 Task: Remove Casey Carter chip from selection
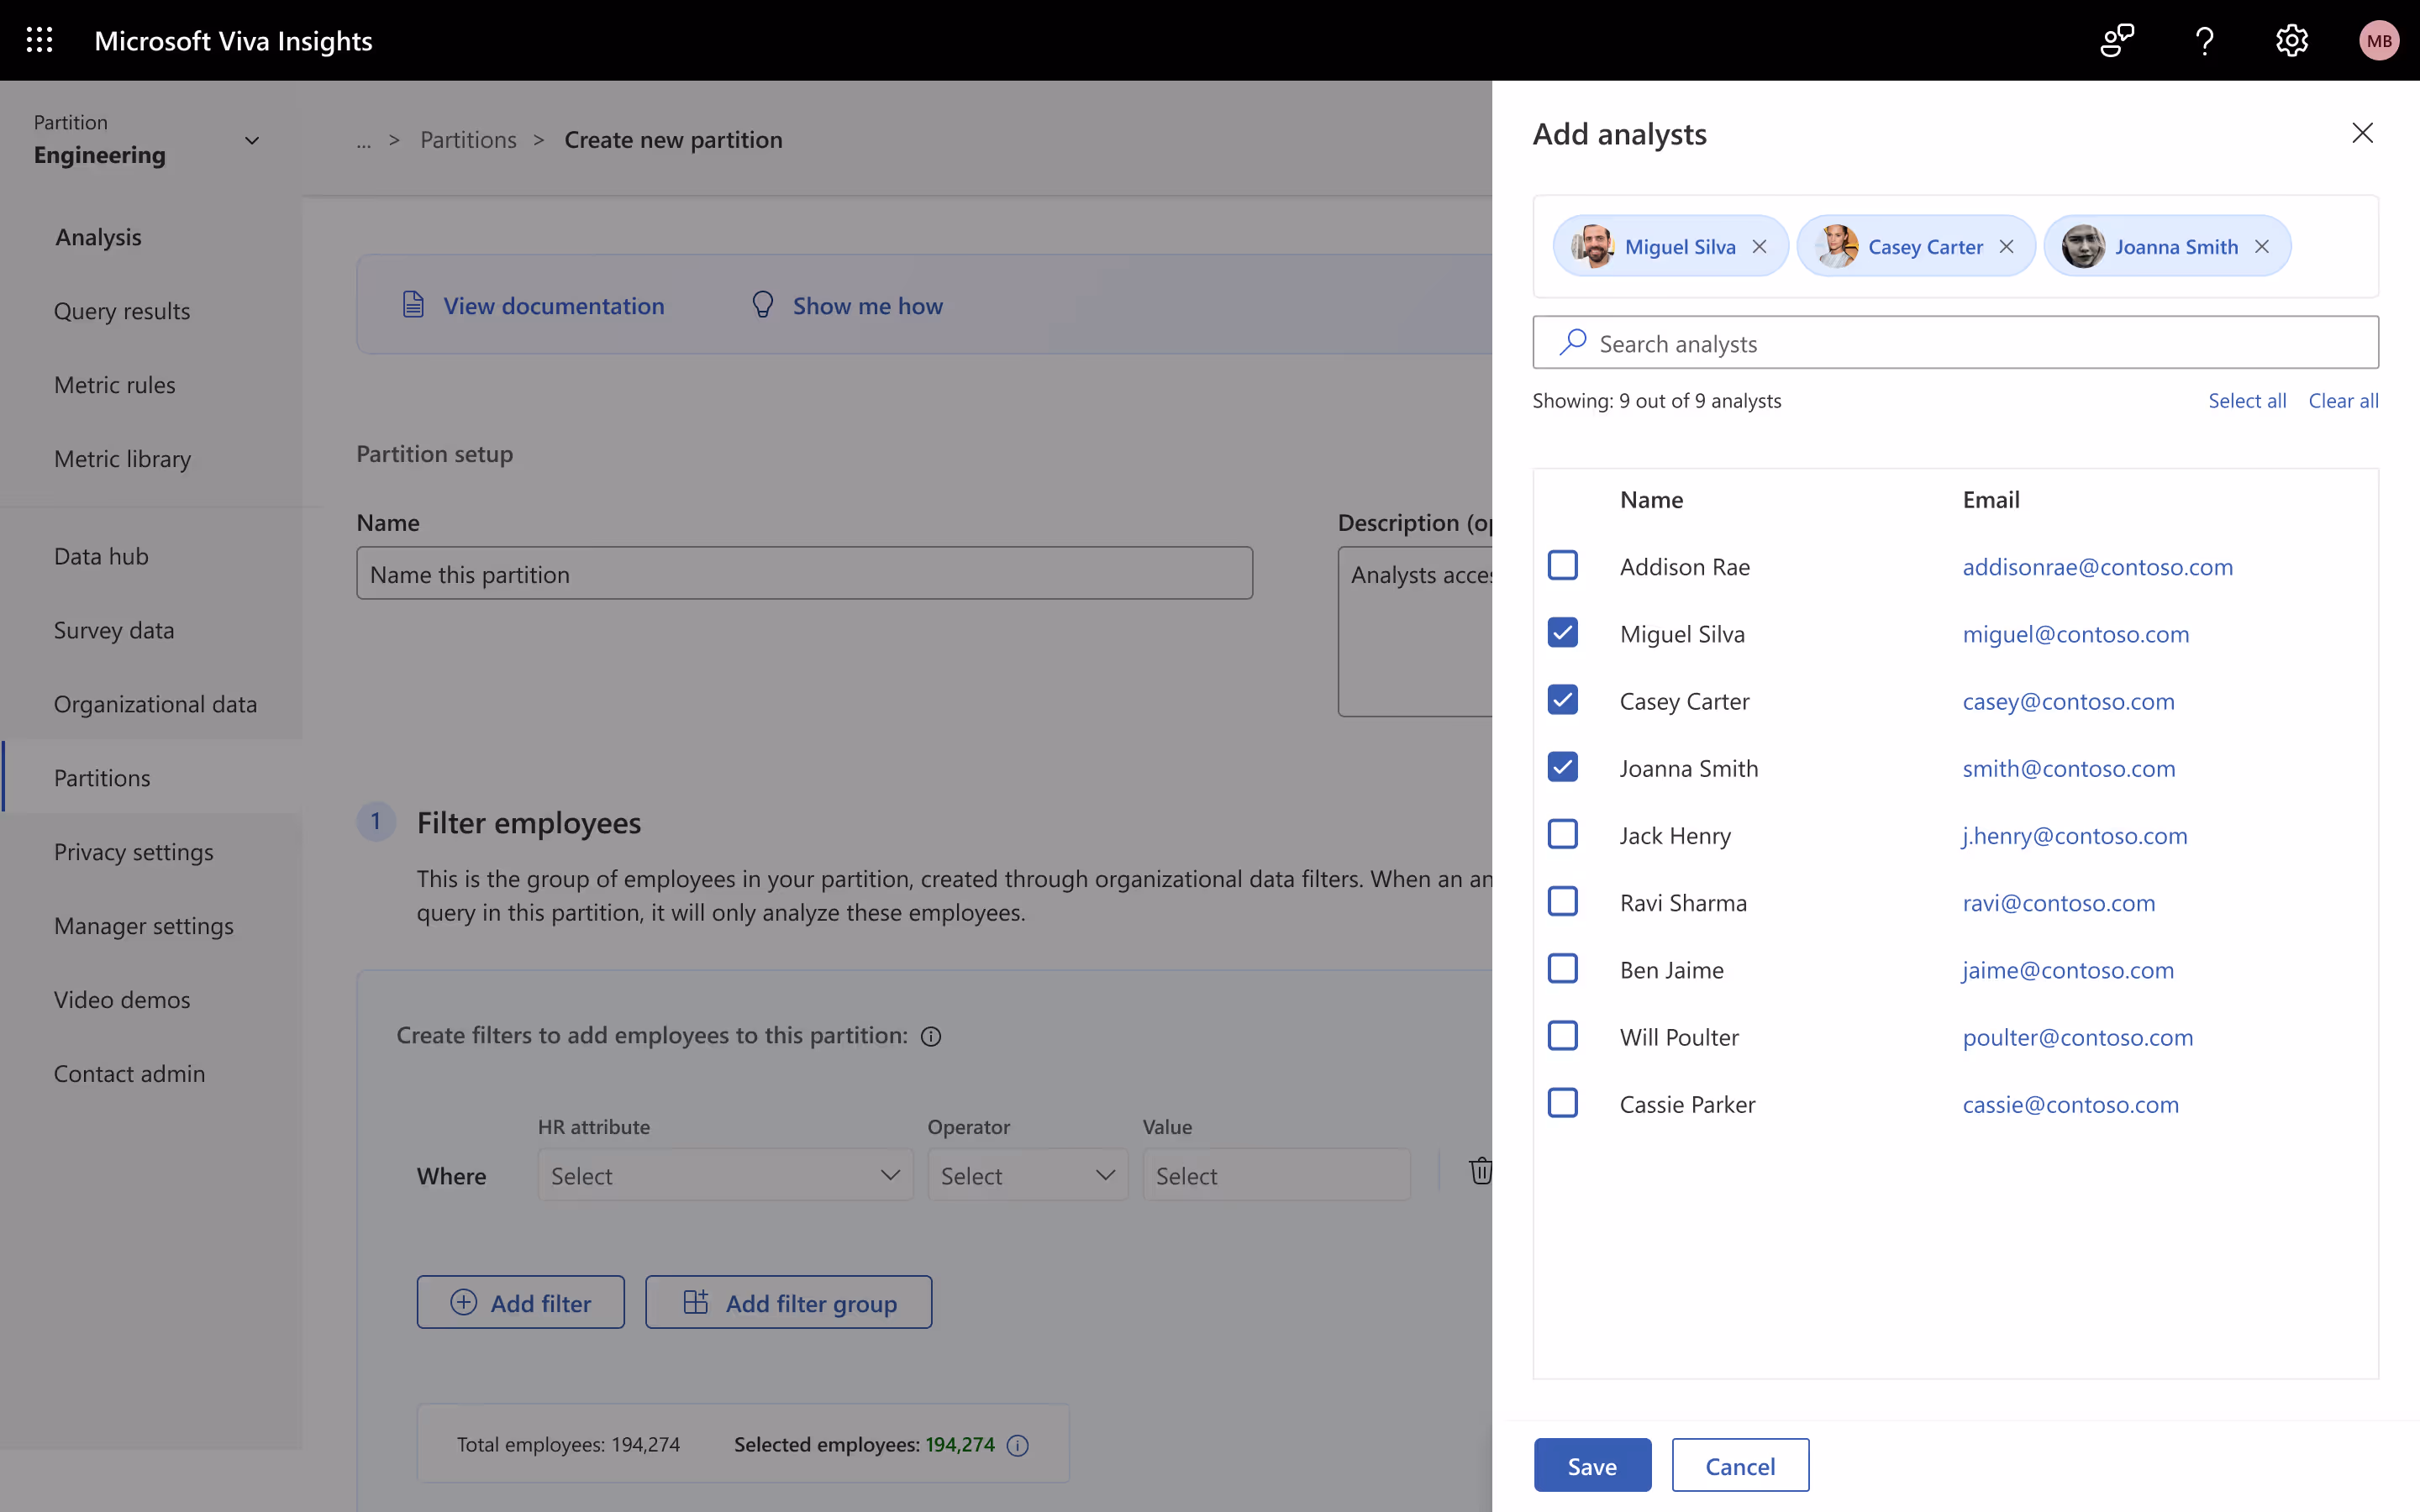[x=2006, y=246]
